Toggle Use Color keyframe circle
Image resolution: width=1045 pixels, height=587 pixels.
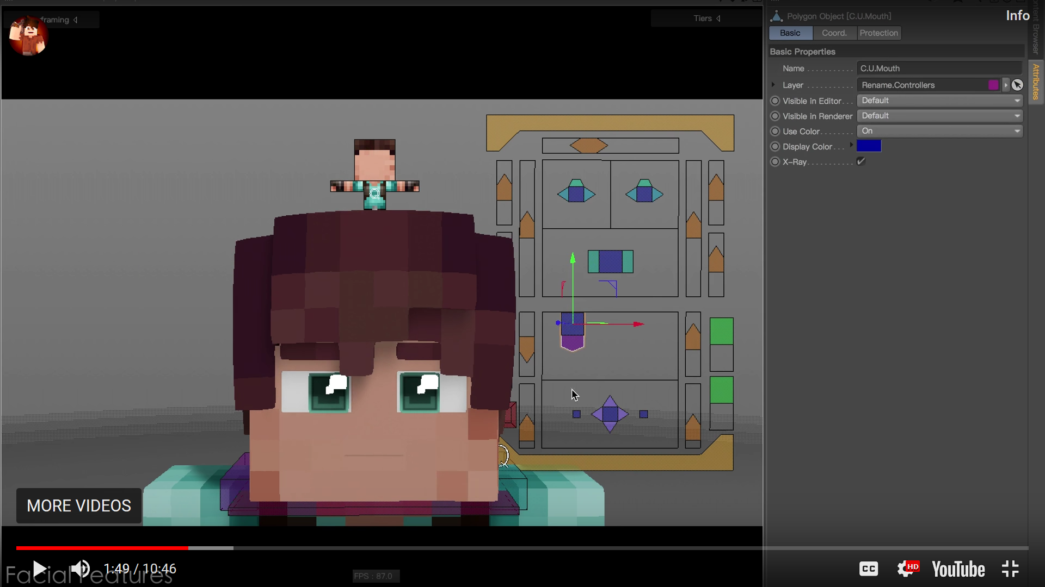775,131
